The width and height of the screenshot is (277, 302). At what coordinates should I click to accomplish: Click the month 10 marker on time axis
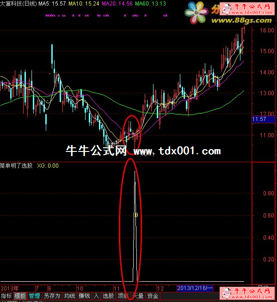point(80,288)
